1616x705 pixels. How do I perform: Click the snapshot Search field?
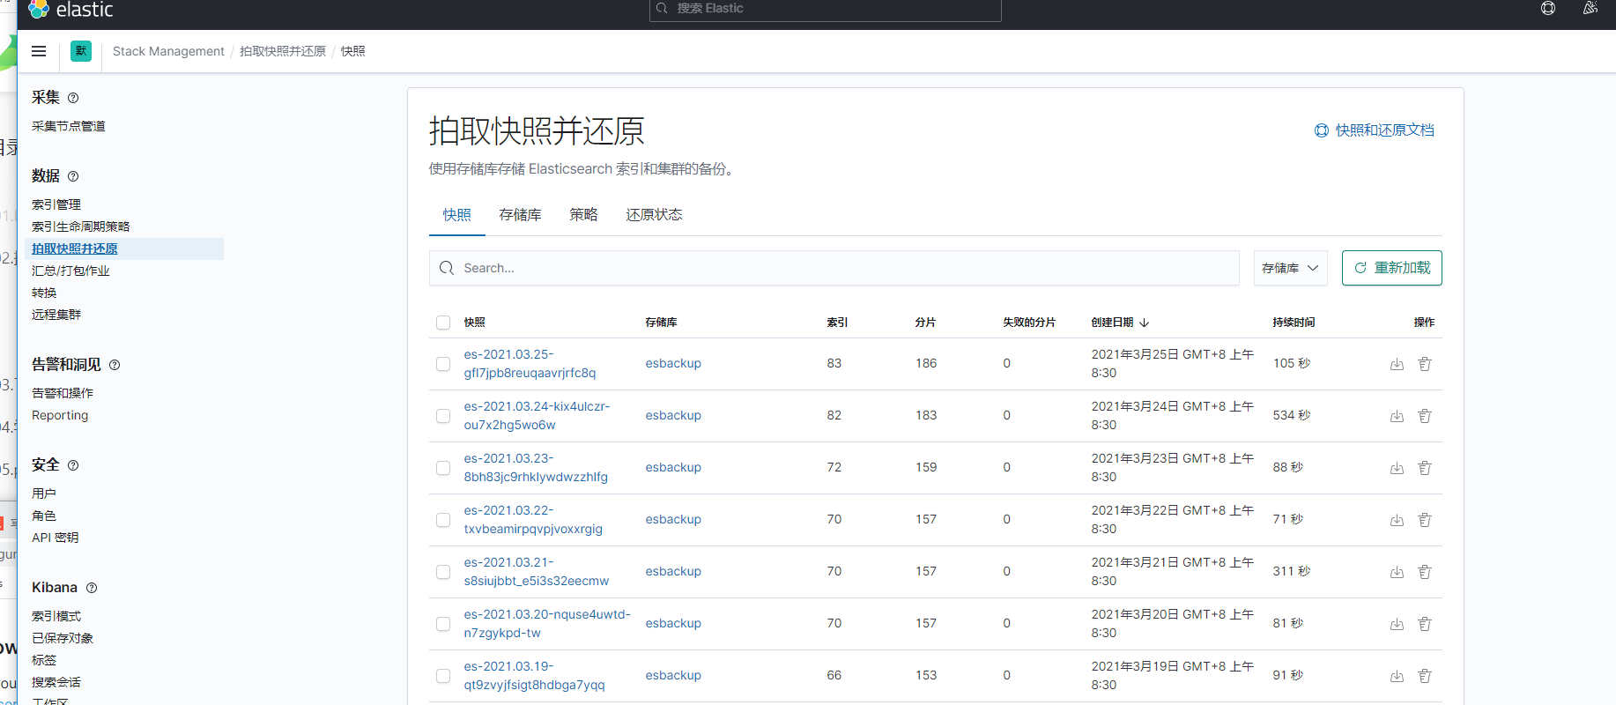click(834, 268)
